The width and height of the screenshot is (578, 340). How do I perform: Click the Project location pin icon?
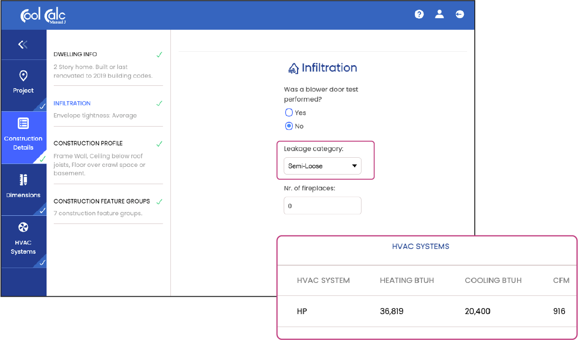click(x=23, y=76)
